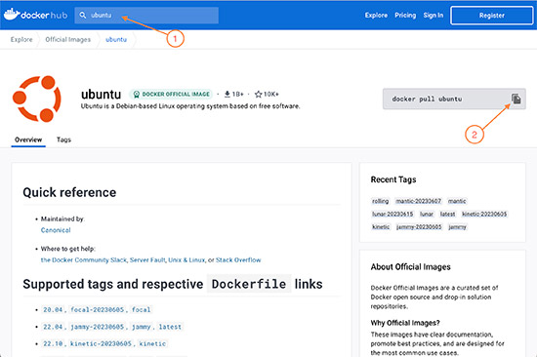This screenshot has height=357, width=537.
Task: Open Explore in the top navigation
Action: [376, 15]
